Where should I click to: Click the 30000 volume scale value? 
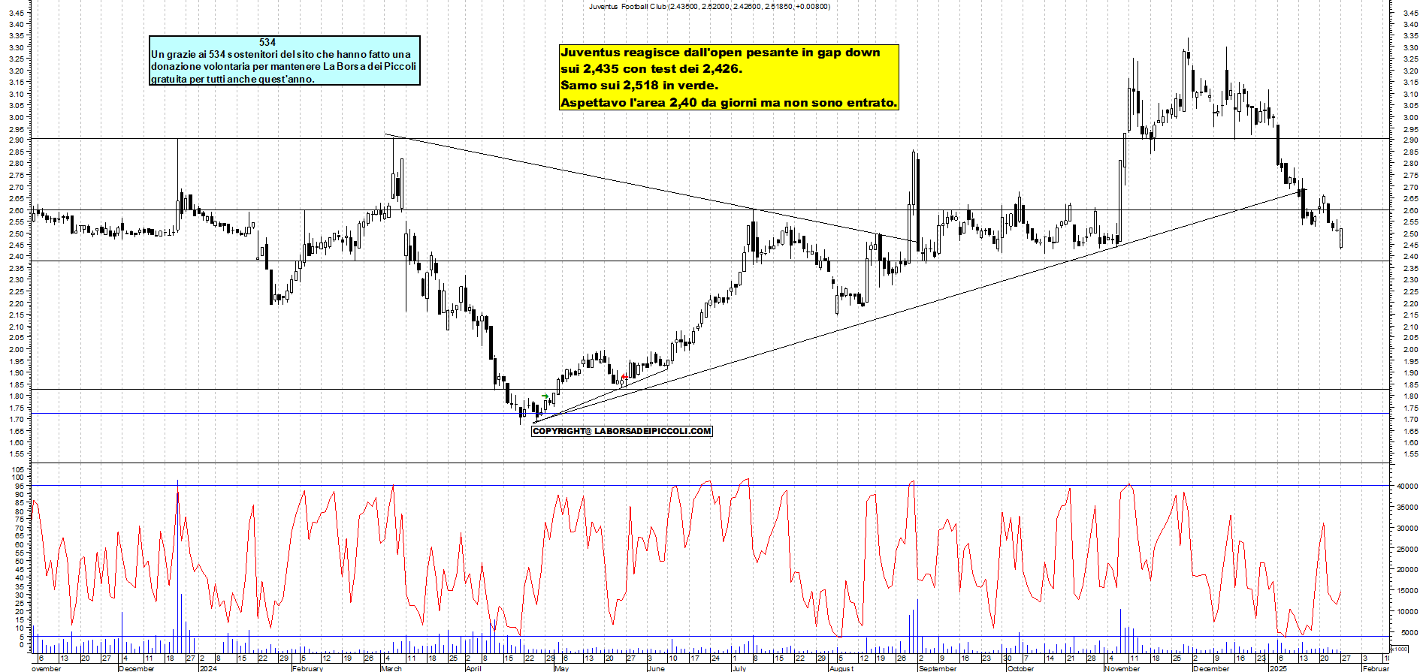point(1406,528)
